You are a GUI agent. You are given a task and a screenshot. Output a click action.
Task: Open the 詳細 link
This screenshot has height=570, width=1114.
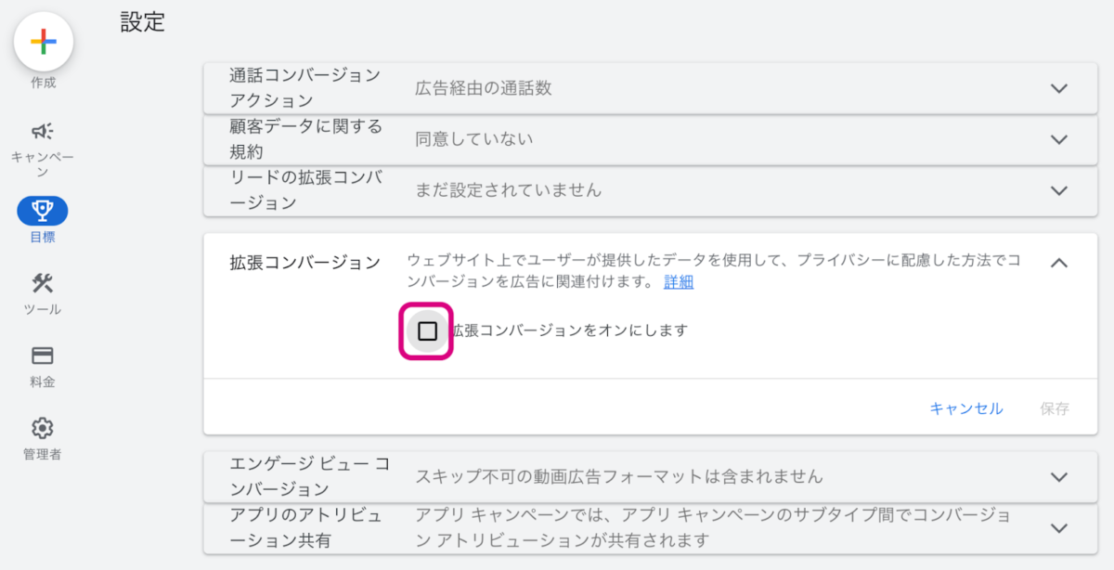[x=679, y=282]
